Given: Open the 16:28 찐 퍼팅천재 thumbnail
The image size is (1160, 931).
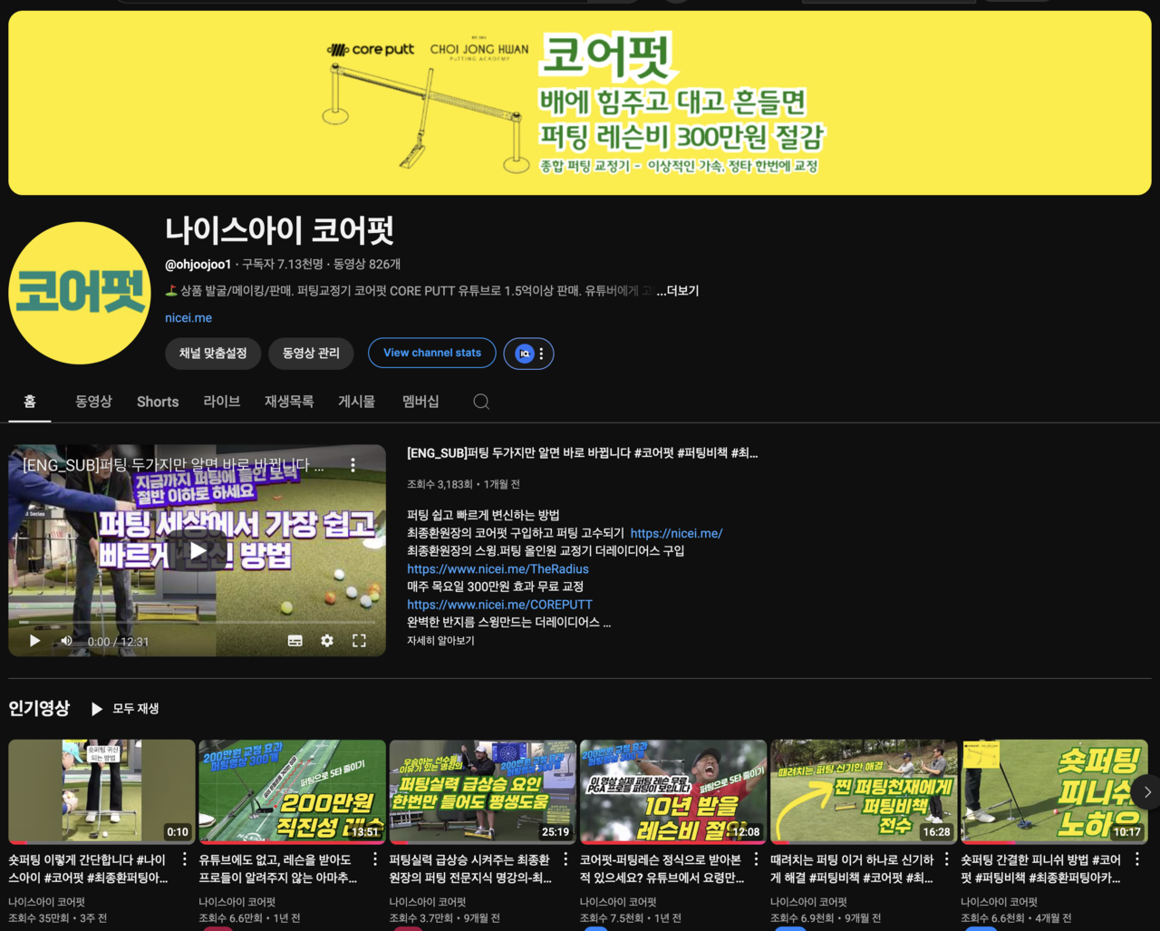Looking at the screenshot, I should click(863, 791).
